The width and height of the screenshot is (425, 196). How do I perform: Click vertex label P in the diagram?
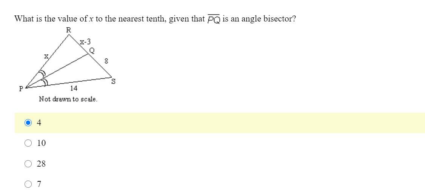[22, 89]
